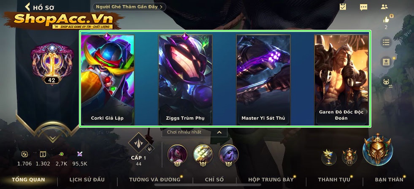
Task: Open the Chơi nhiều nhất dropdown
Action: click(x=194, y=132)
